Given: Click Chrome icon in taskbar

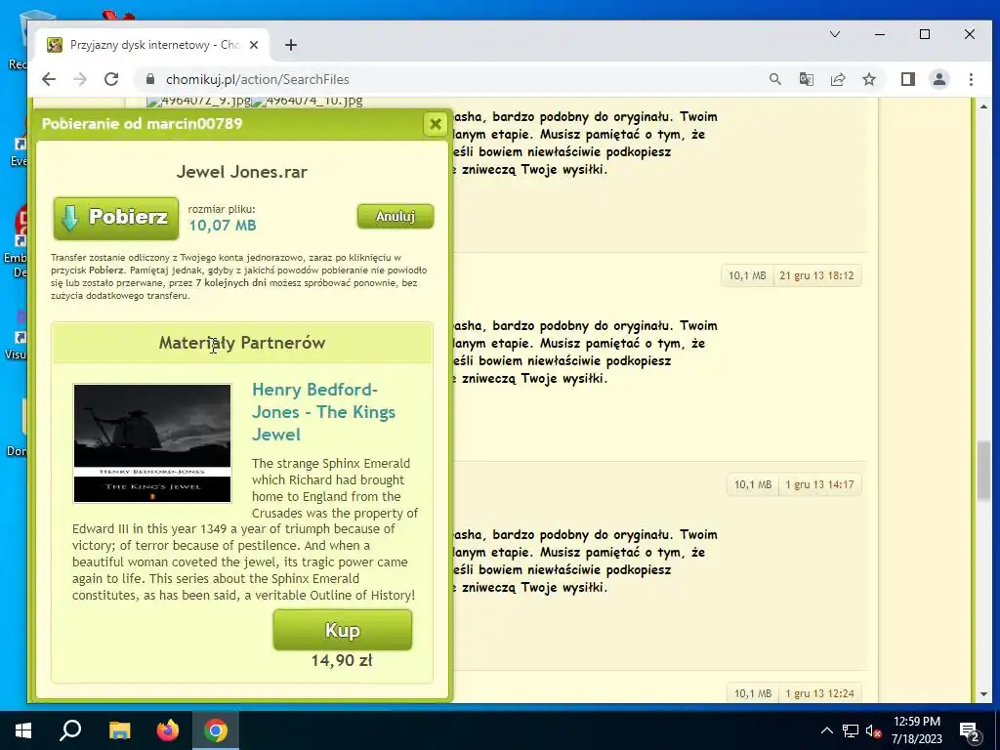Looking at the screenshot, I should (x=216, y=730).
